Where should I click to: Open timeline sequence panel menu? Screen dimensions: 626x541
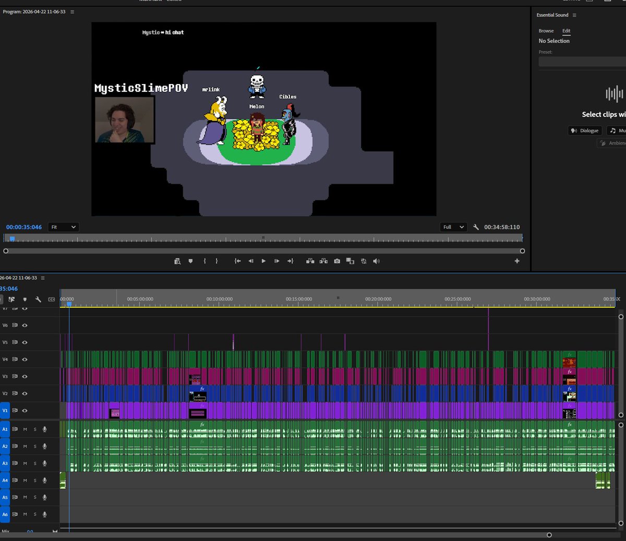pyautogui.click(x=43, y=278)
